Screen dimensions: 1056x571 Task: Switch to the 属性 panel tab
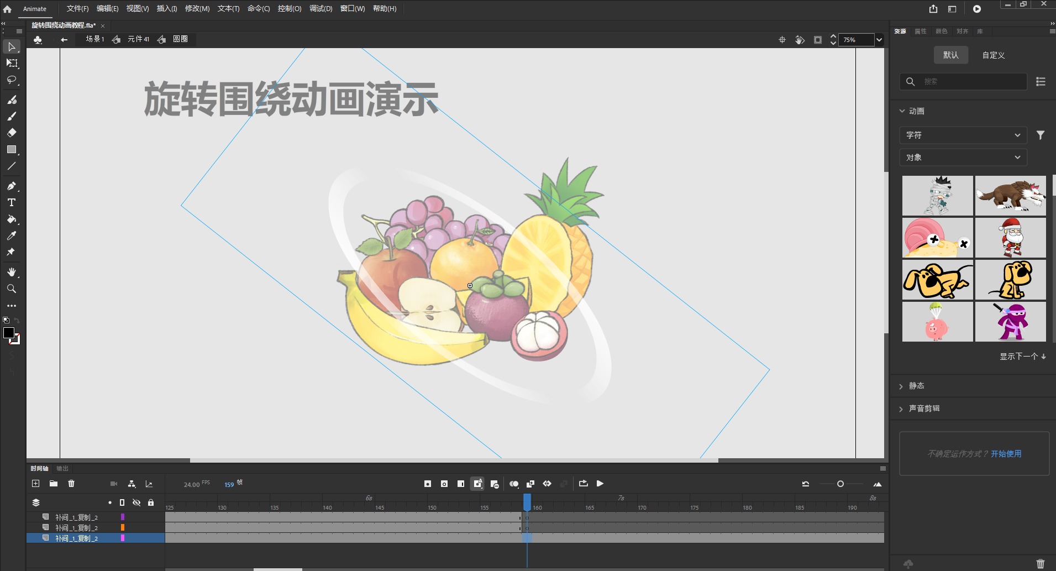921,32
